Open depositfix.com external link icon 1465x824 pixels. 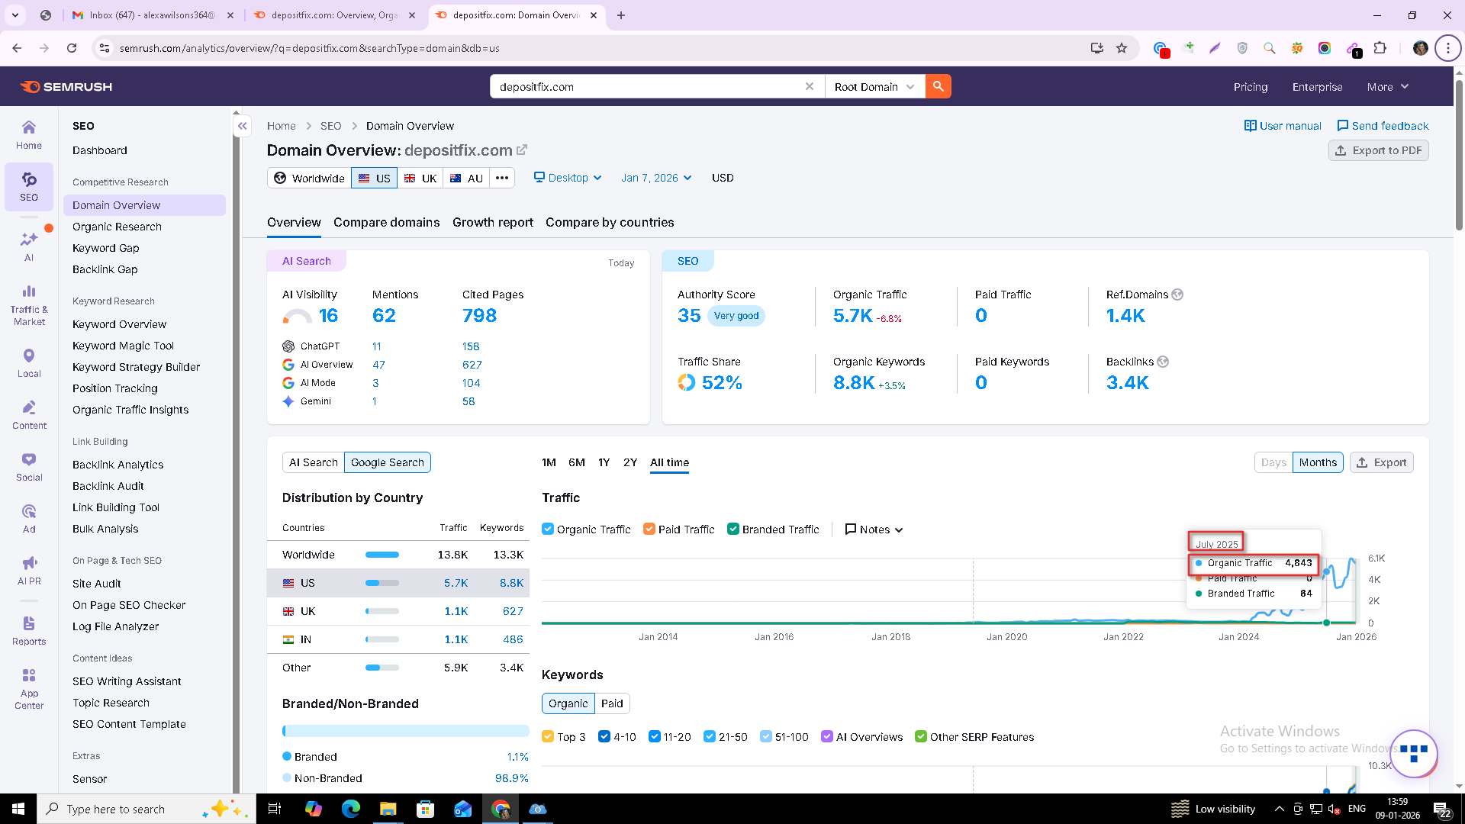(x=522, y=150)
